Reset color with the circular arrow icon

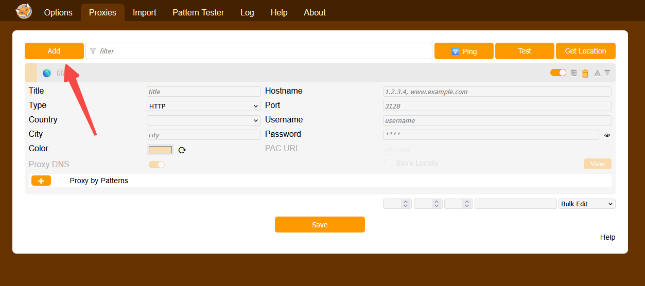click(x=182, y=150)
